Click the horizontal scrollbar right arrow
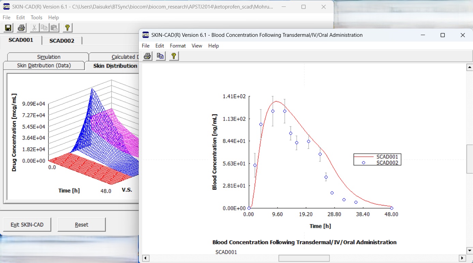 (x=462, y=258)
